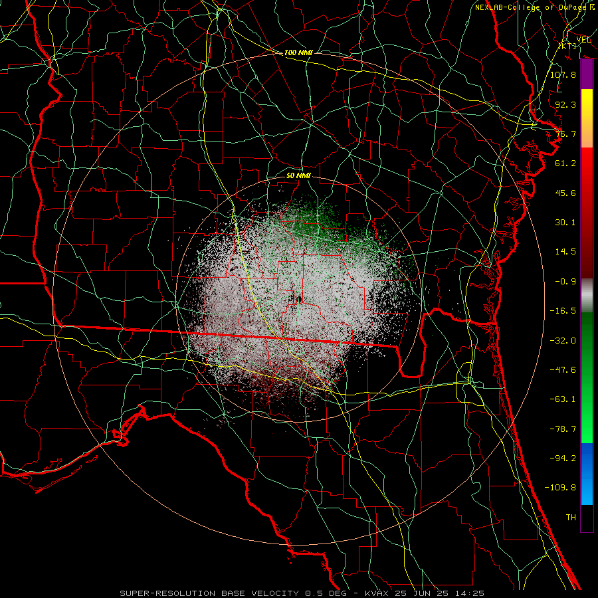Select the -109.8 legend value
Screen dimensions: 598x598
point(560,488)
